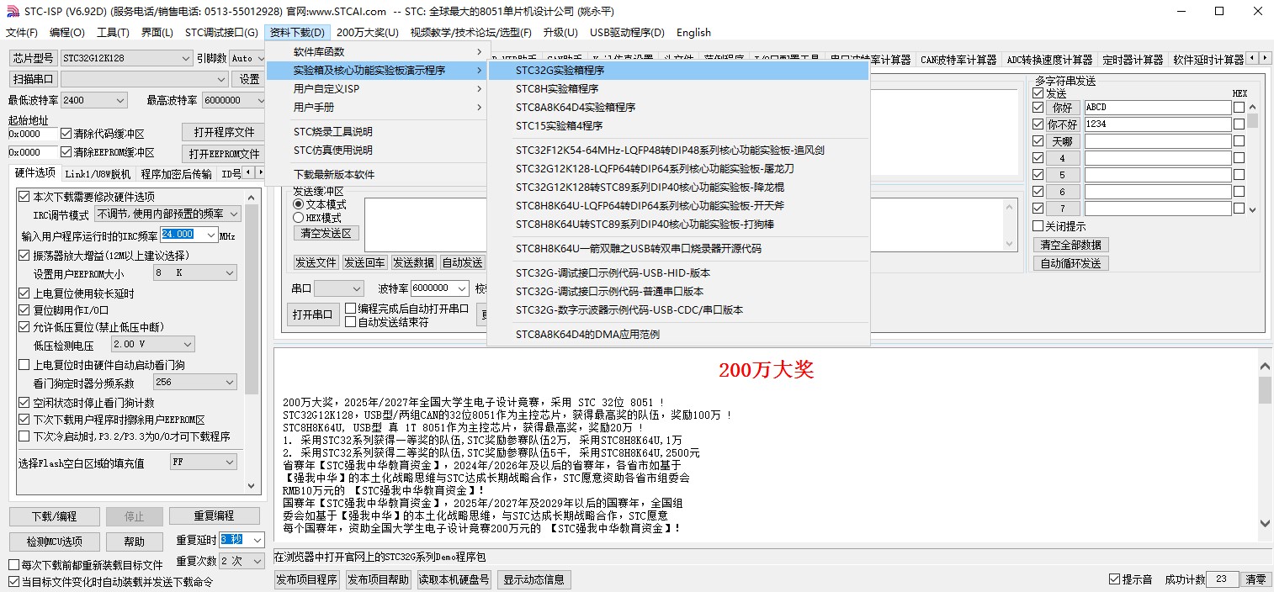Open the 用户自定义ISP submenu
The height and width of the screenshot is (592, 1274).
click(x=376, y=89)
